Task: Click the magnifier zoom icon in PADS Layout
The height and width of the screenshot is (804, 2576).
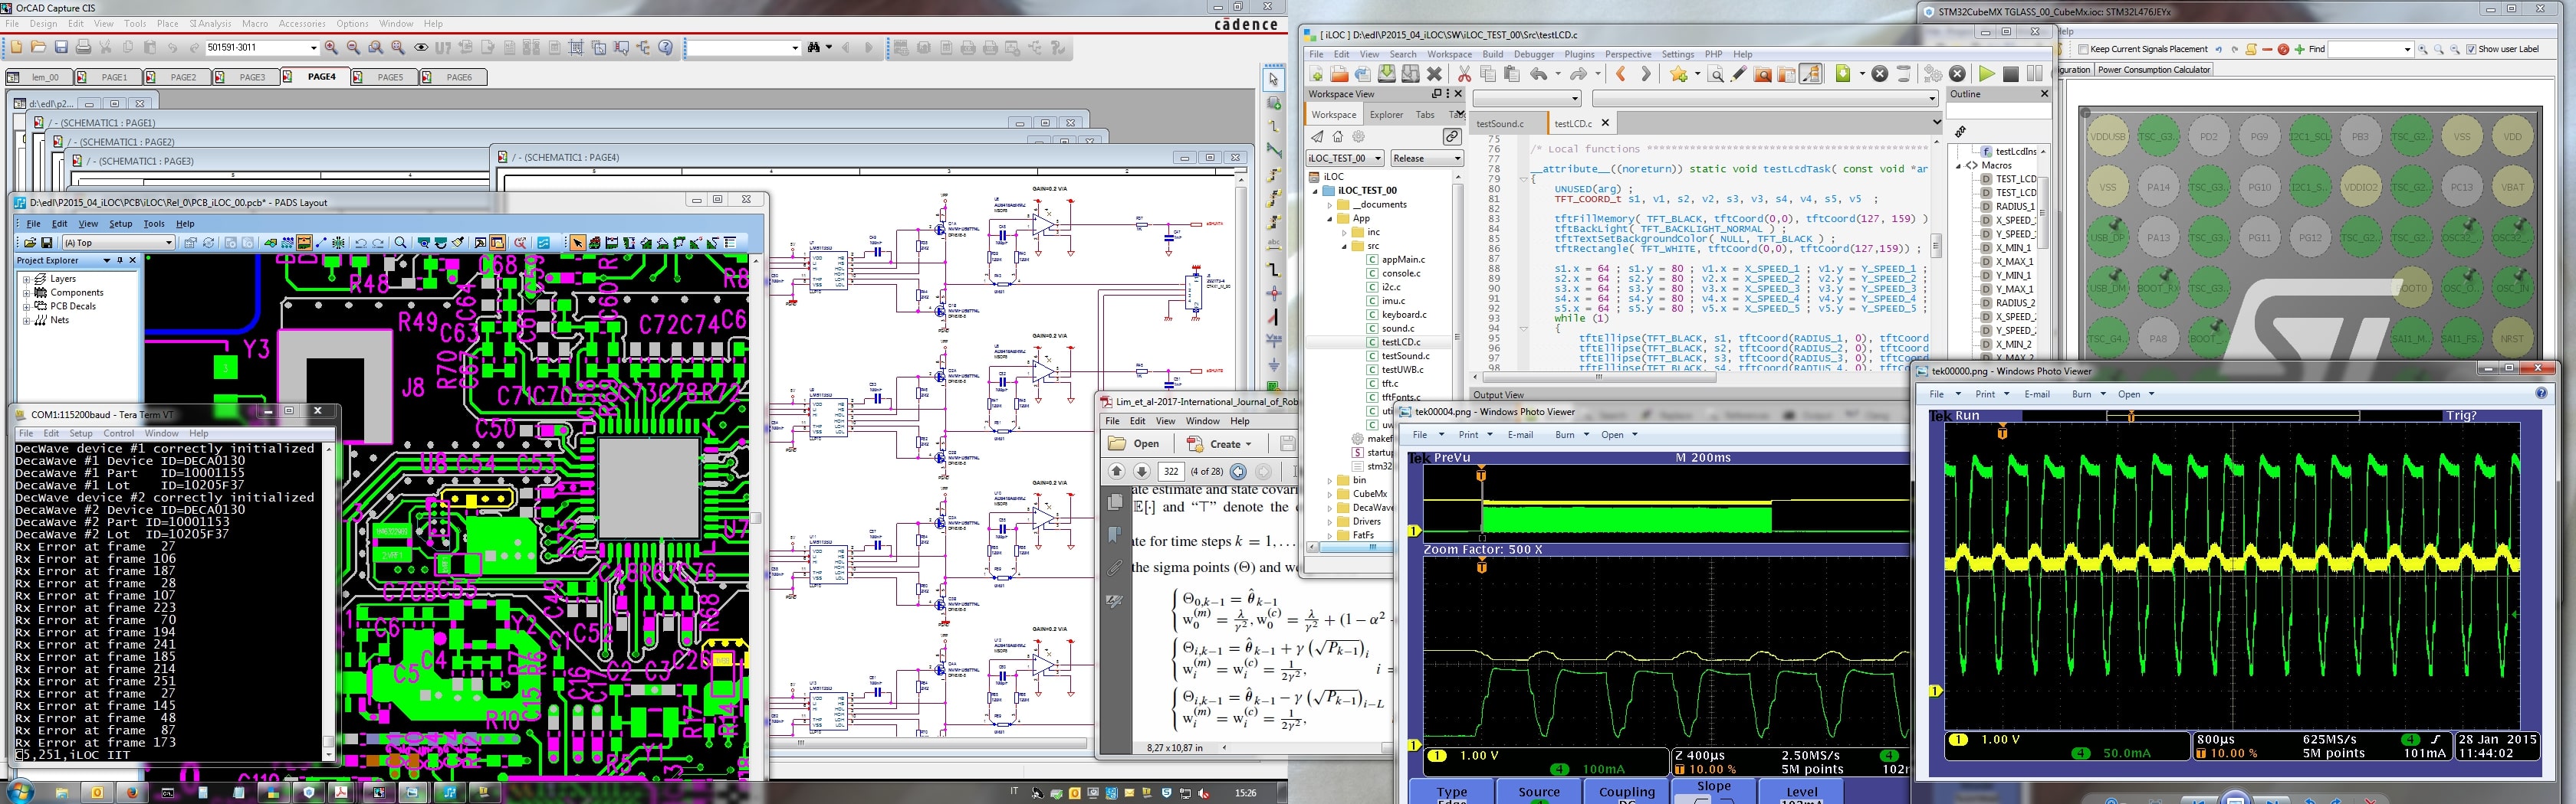Action: point(401,243)
